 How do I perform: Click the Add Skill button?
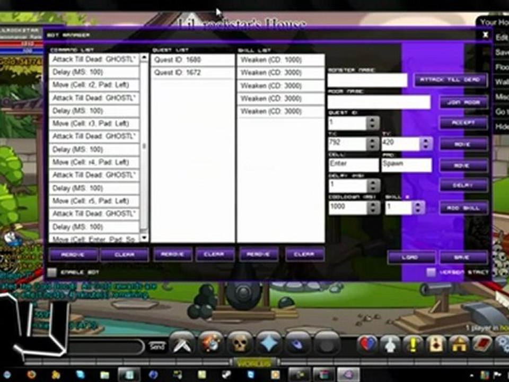(x=463, y=208)
